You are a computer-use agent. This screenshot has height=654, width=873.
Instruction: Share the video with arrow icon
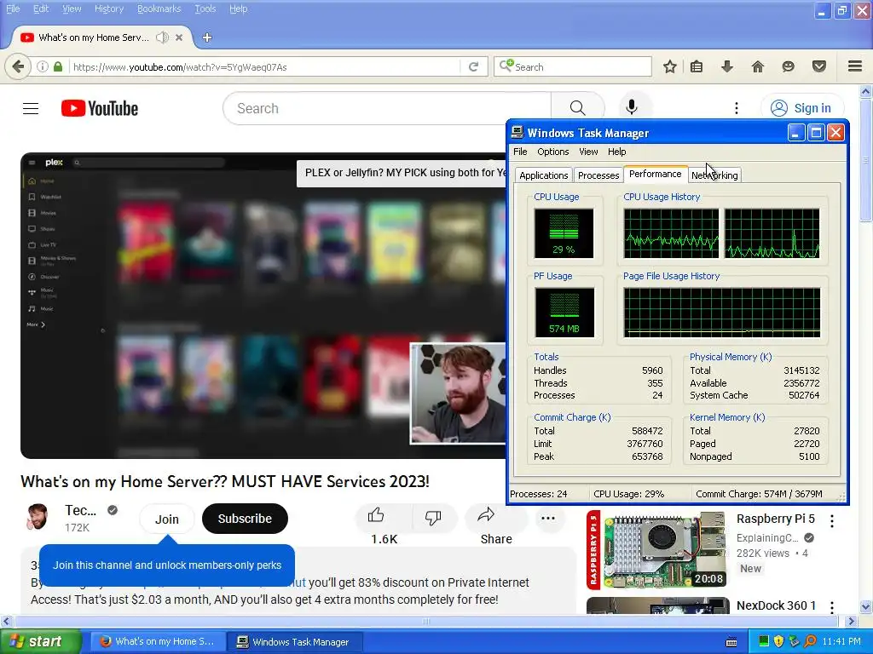[486, 515]
